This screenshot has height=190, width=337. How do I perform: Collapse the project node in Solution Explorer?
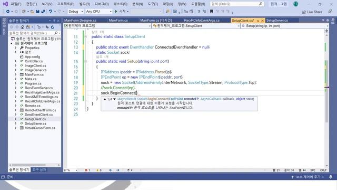click(12, 43)
